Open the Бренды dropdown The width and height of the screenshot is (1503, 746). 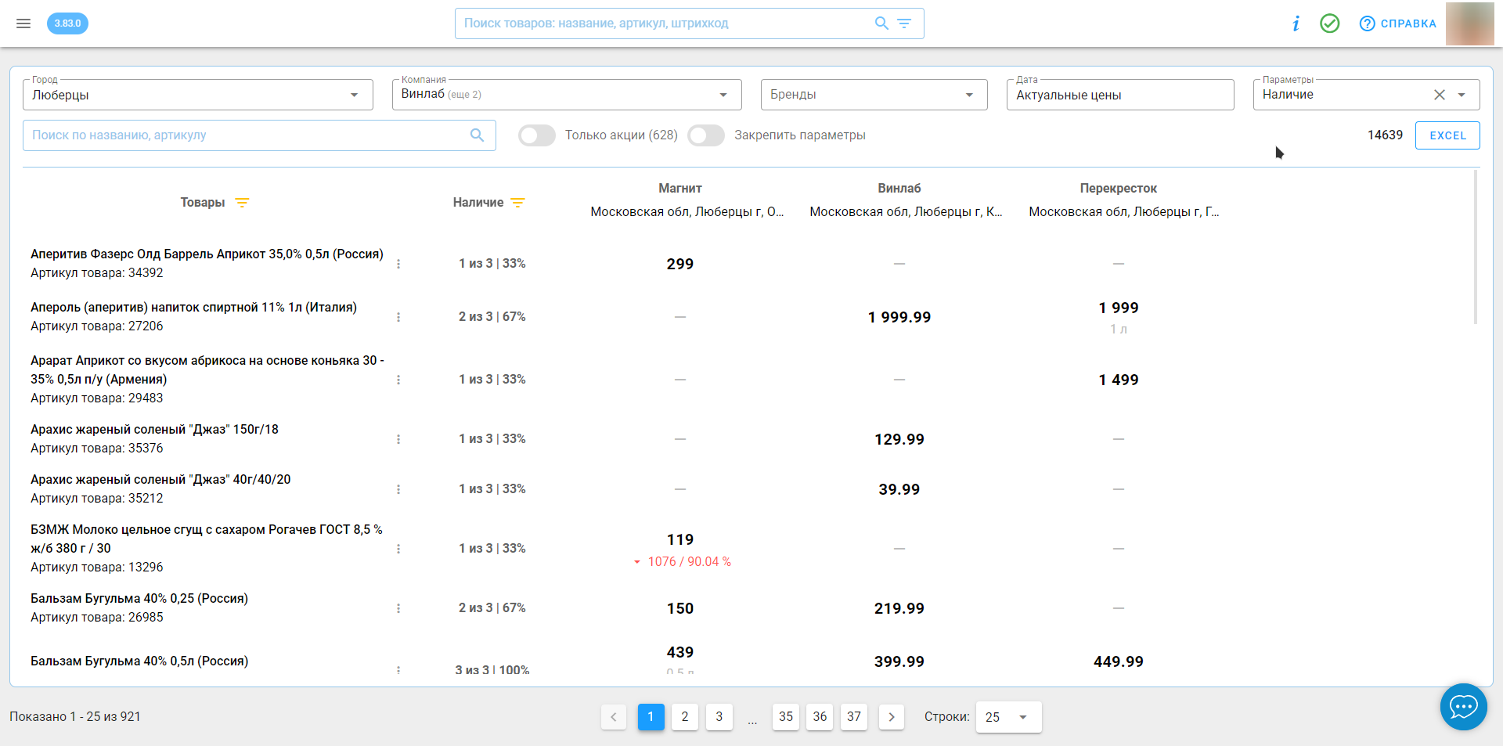point(874,95)
